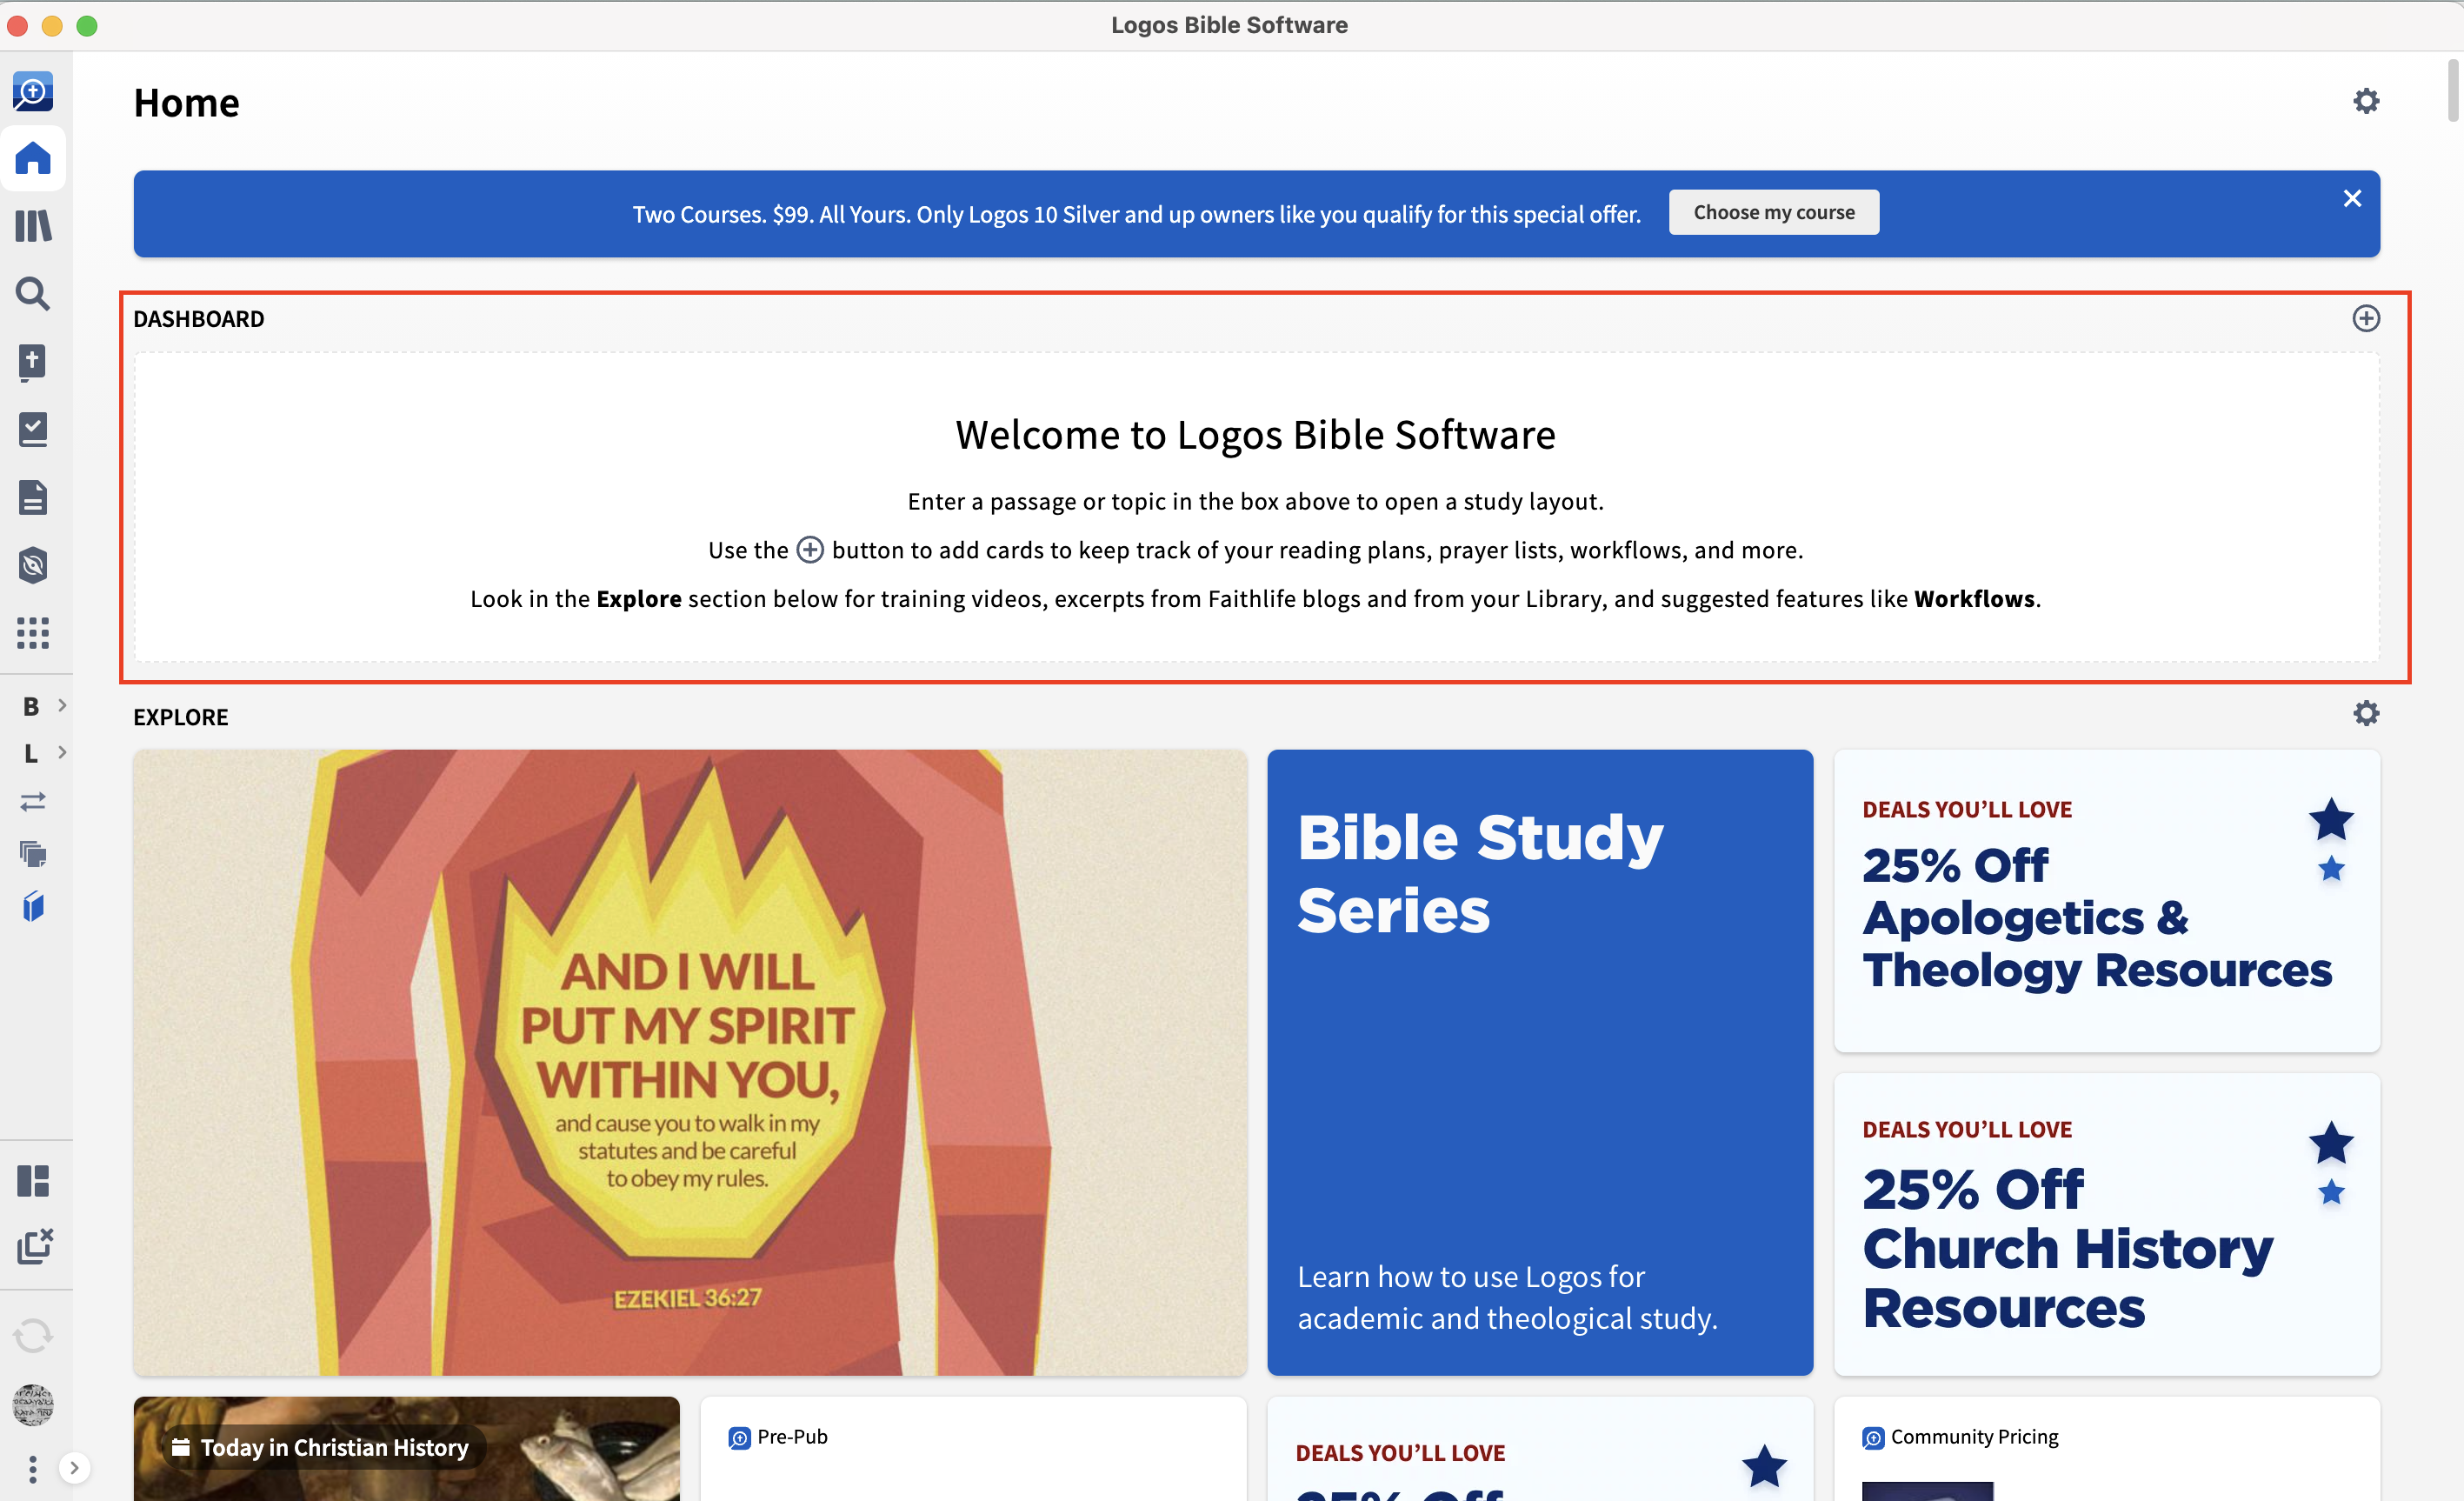The width and height of the screenshot is (2464, 1501).
Task: Open Home page settings gear
Action: pyautogui.click(x=2366, y=101)
